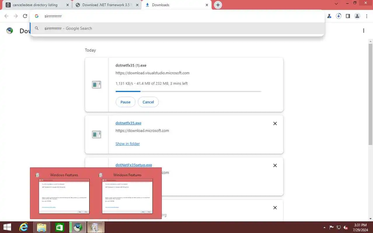Click the Windows Features taskbar button
Screen dimensions: 373x233
click(x=95, y=227)
